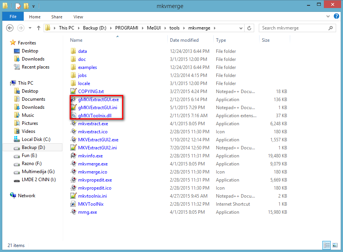Select Downloads under Favorites
The width and height of the screenshot is (343, 252).
(33, 59)
